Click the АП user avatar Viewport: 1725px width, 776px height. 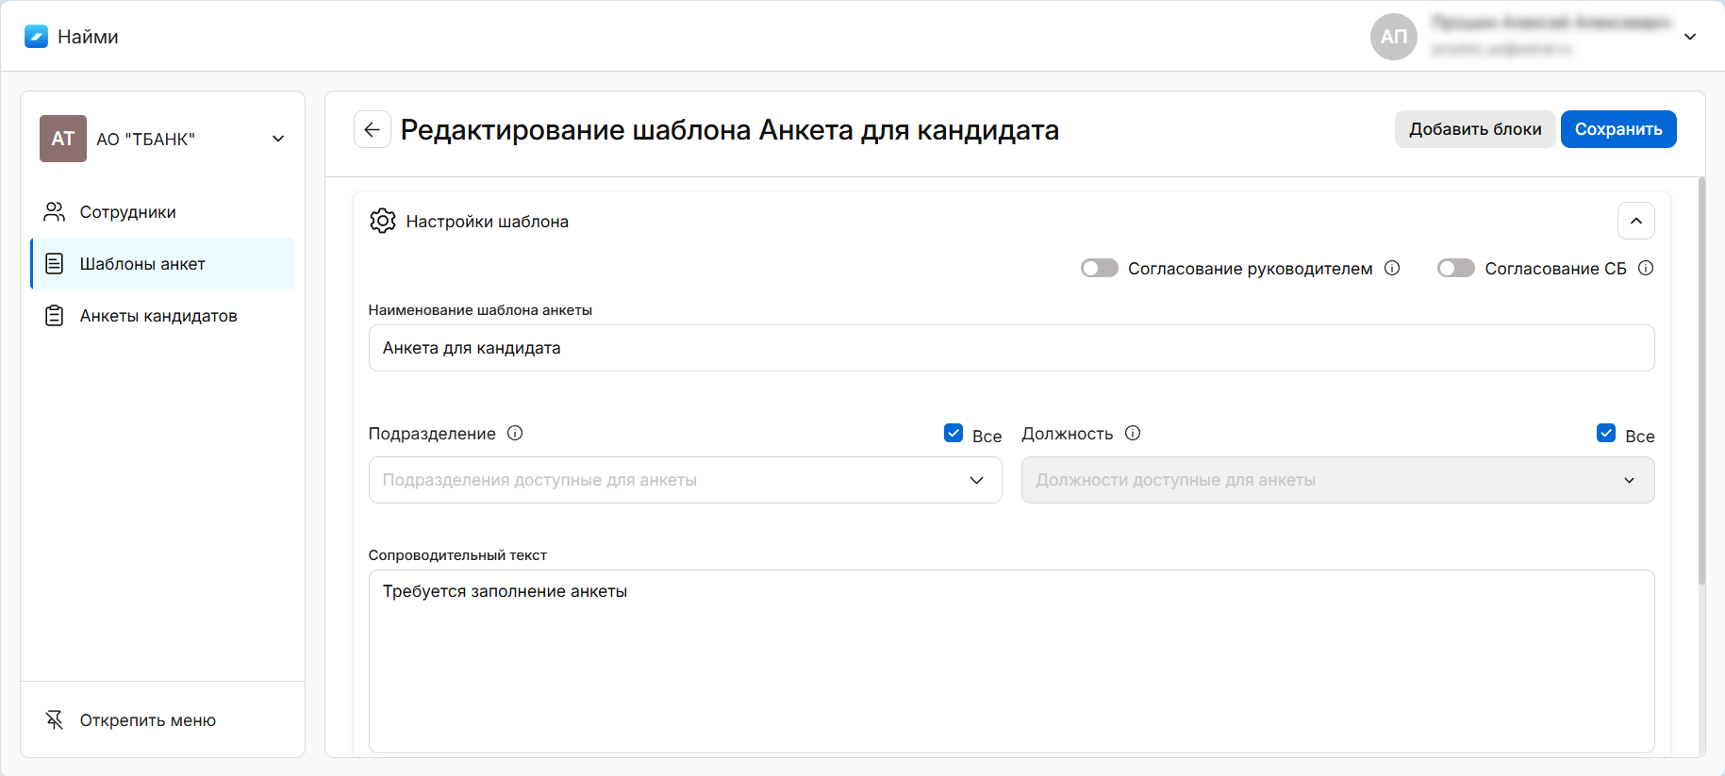tap(1393, 37)
